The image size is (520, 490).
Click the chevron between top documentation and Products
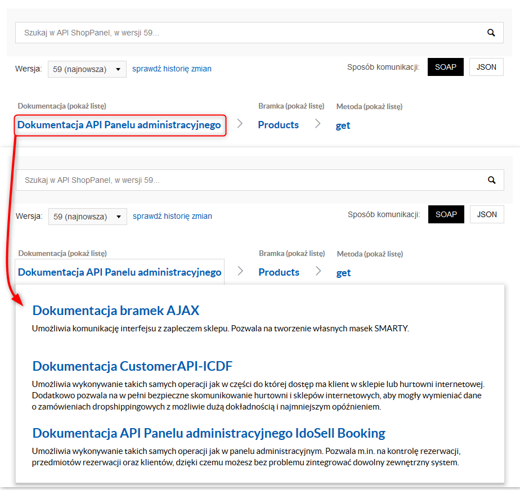(240, 124)
